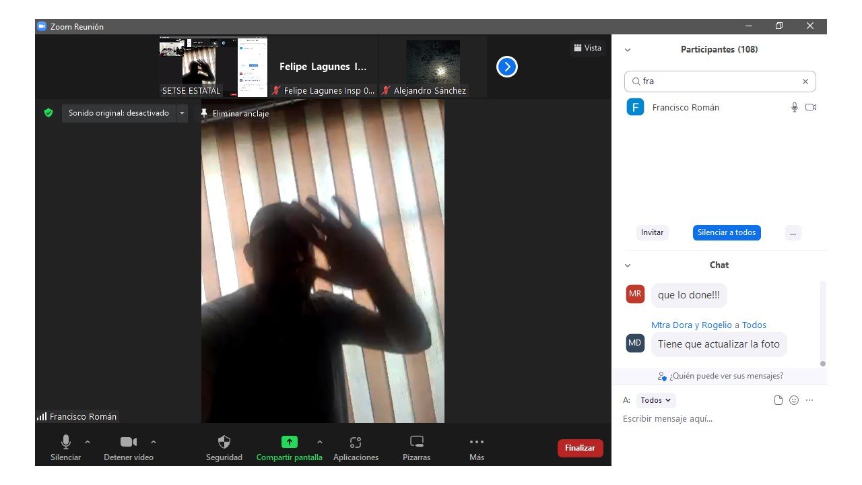This screenshot has height=485, width=862.
Task: Open chat more options ellipsis
Action: click(809, 400)
